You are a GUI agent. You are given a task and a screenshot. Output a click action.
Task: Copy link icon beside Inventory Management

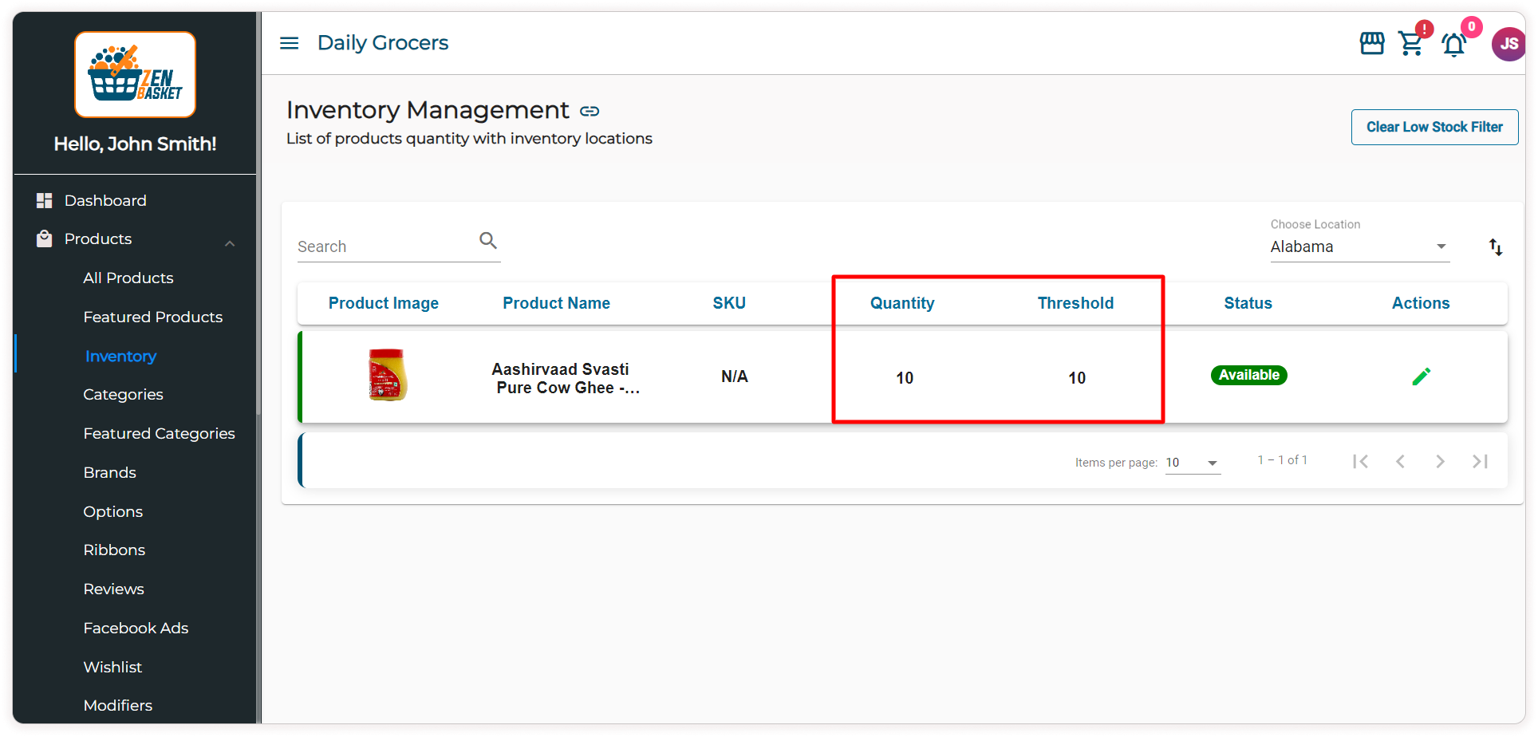[590, 111]
